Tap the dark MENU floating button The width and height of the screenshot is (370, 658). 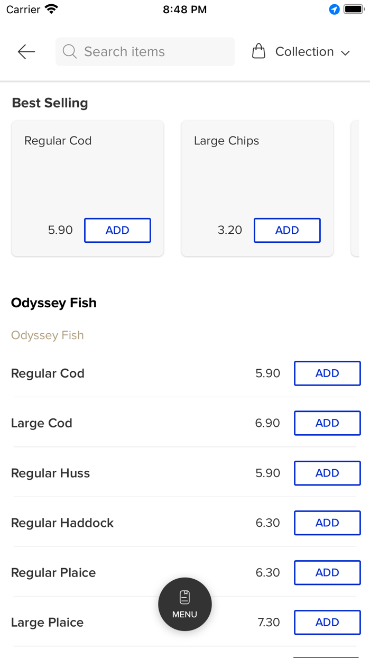coord(184,604)
